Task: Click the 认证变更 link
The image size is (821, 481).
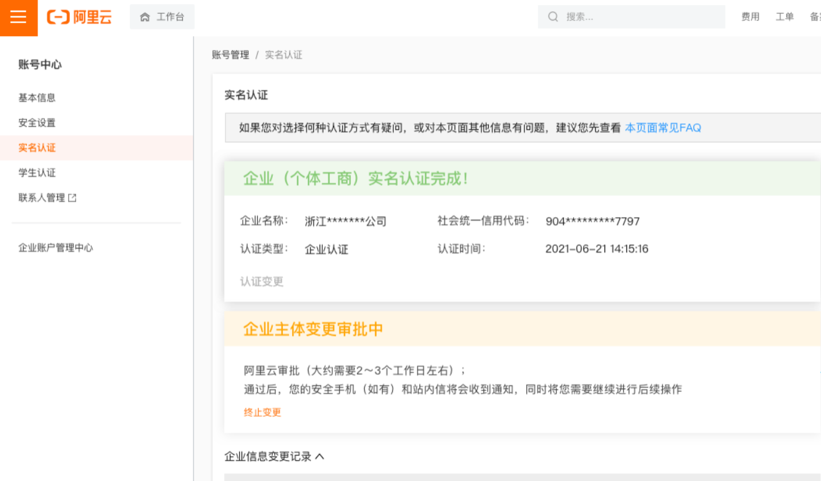Action: click(x=262, y=282)
